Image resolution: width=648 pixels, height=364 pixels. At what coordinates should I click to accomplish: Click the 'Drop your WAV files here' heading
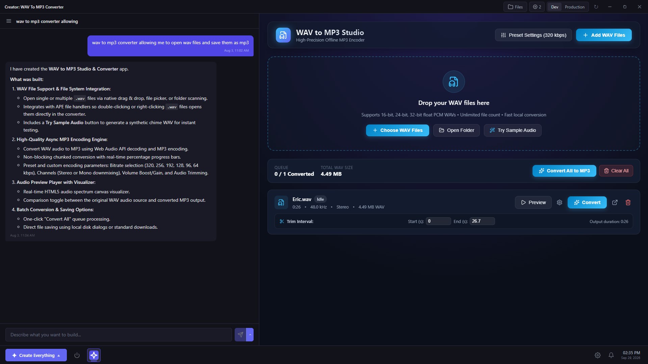453,103
